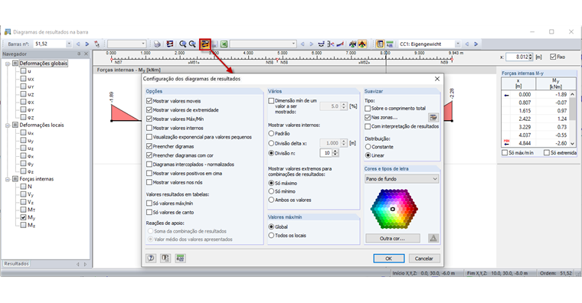Enable Mostrar valores positivos em cima
Screen dimensions: 582x303
(149, 173)
